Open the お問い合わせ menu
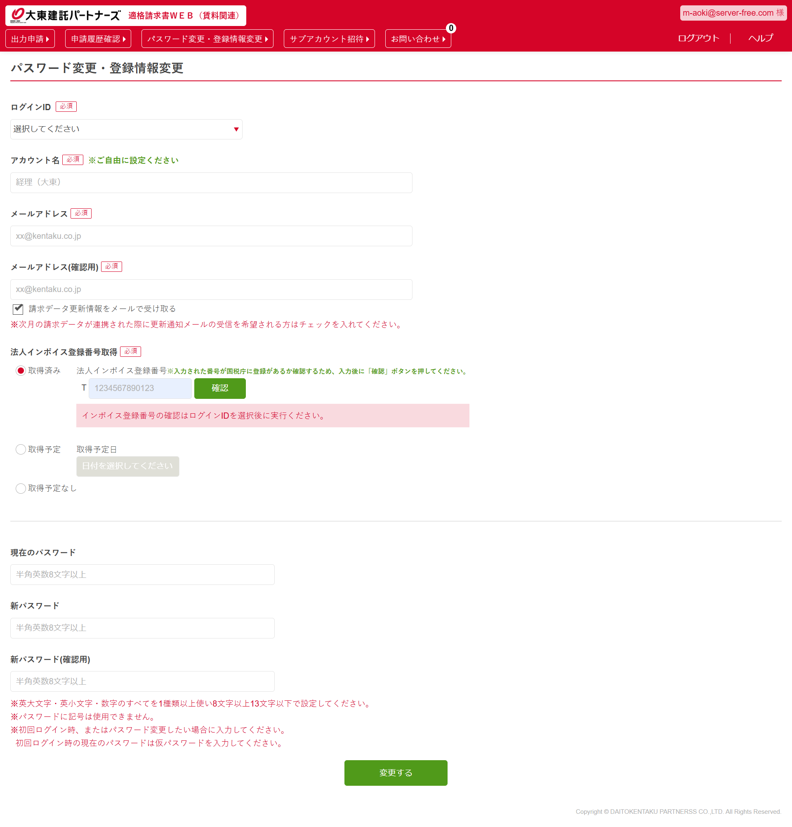Image resolution: width=792 pixels, height=827 pixels. [x=418, y=39]
